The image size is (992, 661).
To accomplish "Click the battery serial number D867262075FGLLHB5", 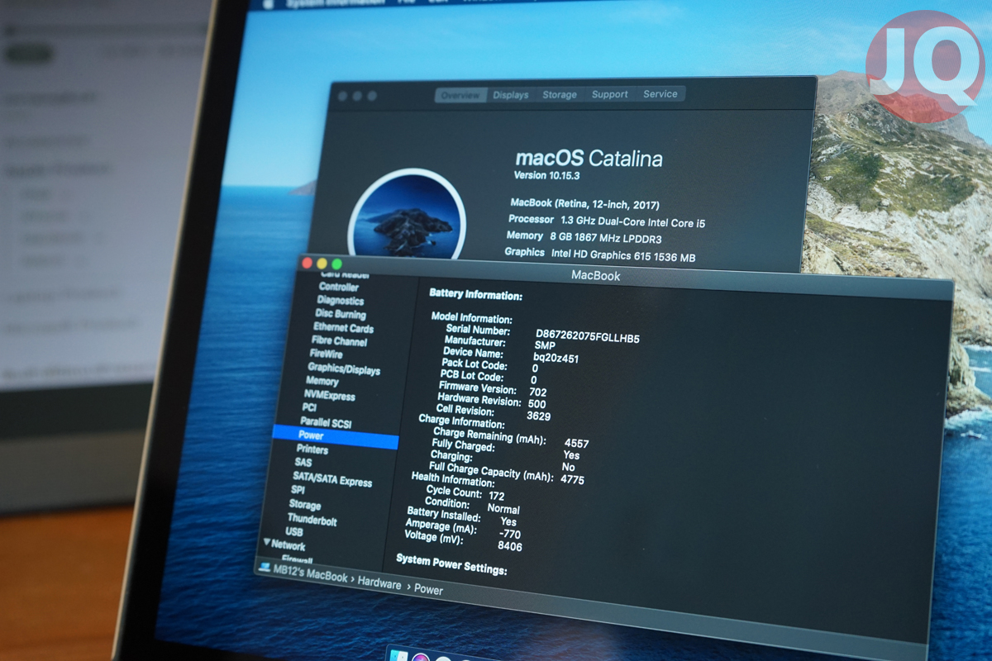I will pyautogui.click(x=588, y=338).
